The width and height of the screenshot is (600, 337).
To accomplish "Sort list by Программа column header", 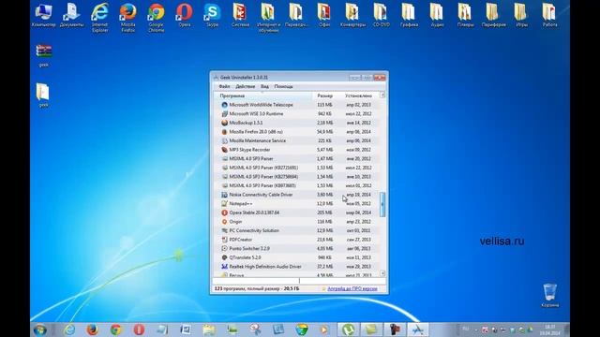I will click(262, 95).
